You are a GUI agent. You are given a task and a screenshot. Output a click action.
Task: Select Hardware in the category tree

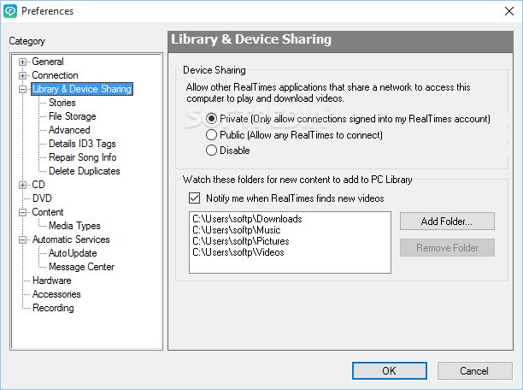pos(52,281)
